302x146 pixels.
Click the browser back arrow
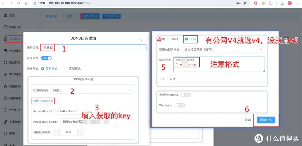pos(3,3)
